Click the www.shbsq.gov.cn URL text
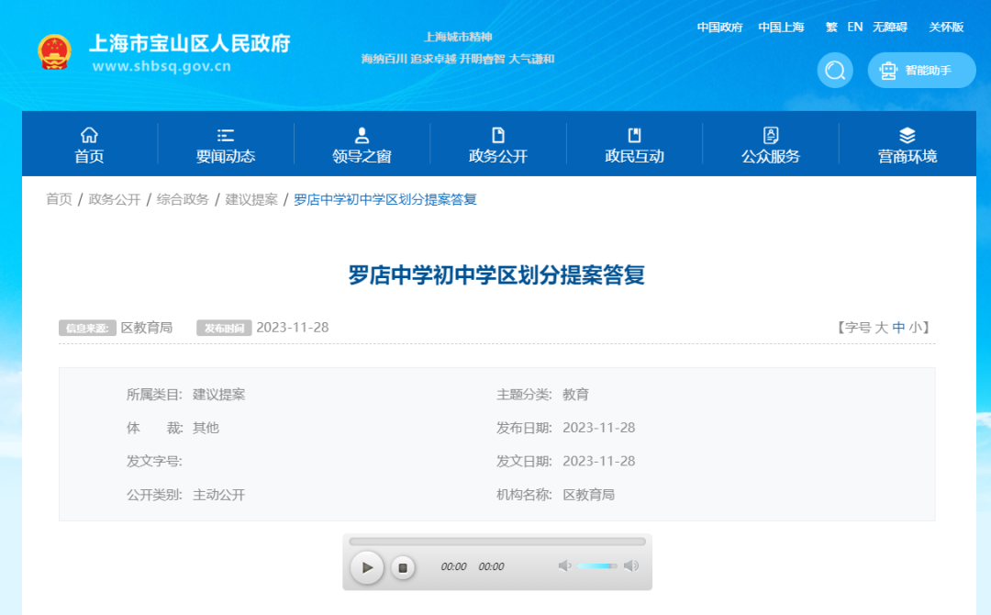Screen dimensions: 991x615 point(161,66)
